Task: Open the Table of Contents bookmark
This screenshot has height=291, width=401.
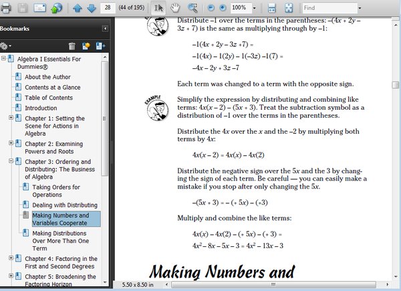Action: click(x=49, y=98)
